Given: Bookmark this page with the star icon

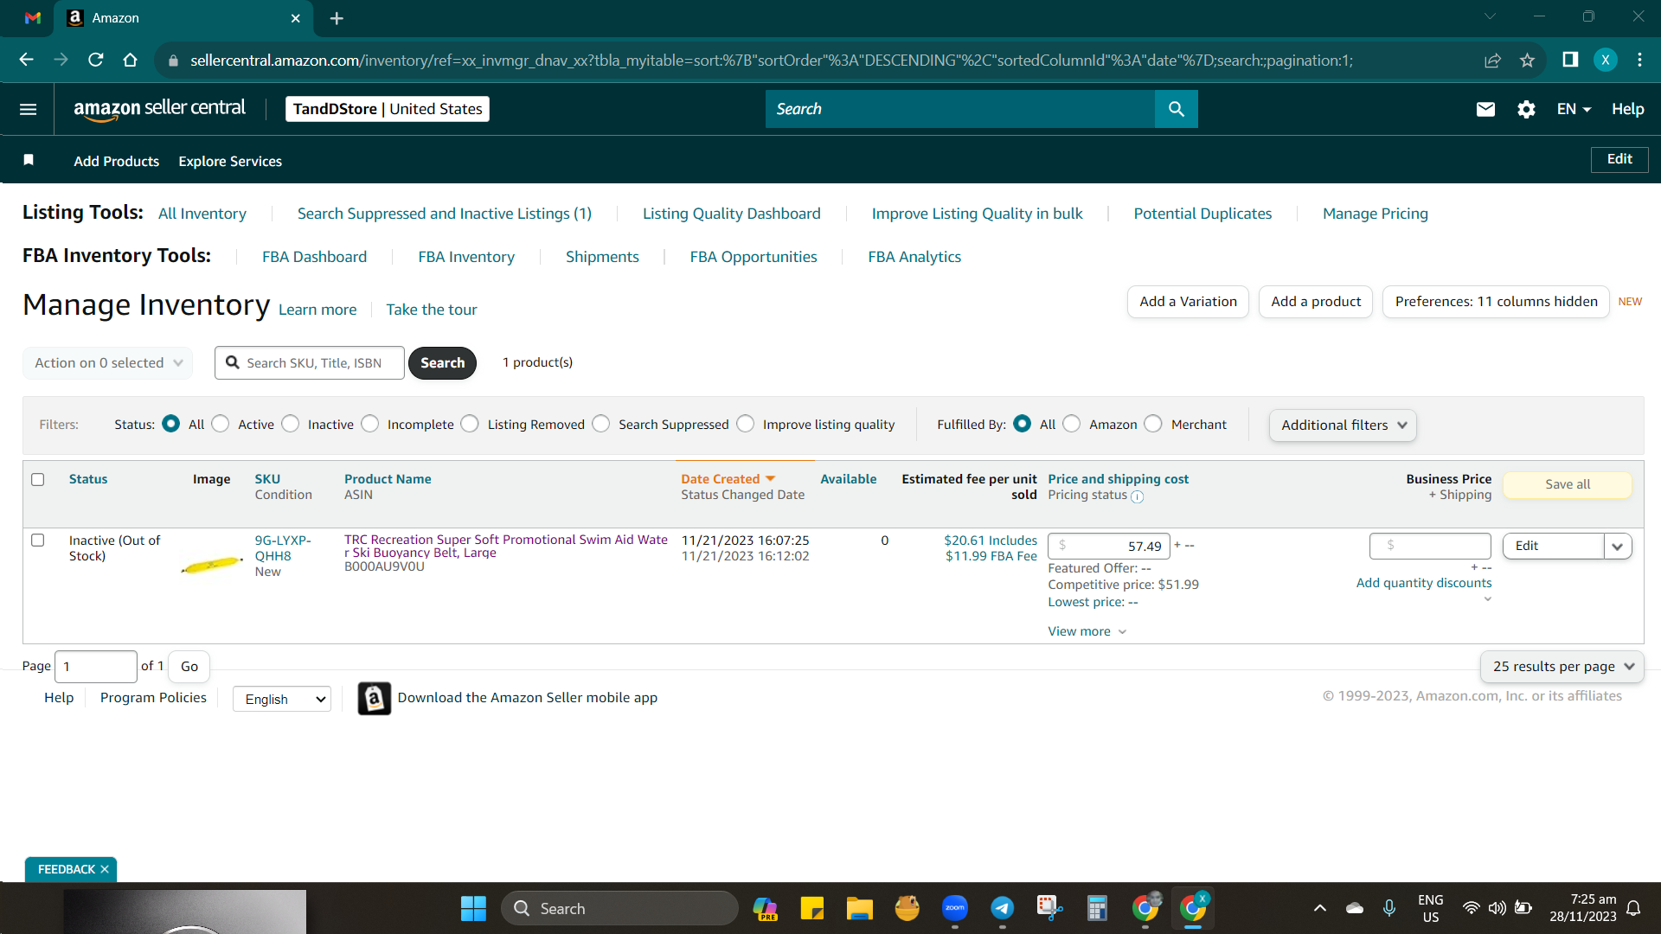Looking at the screenshot, I should [x=1527, y=60].
